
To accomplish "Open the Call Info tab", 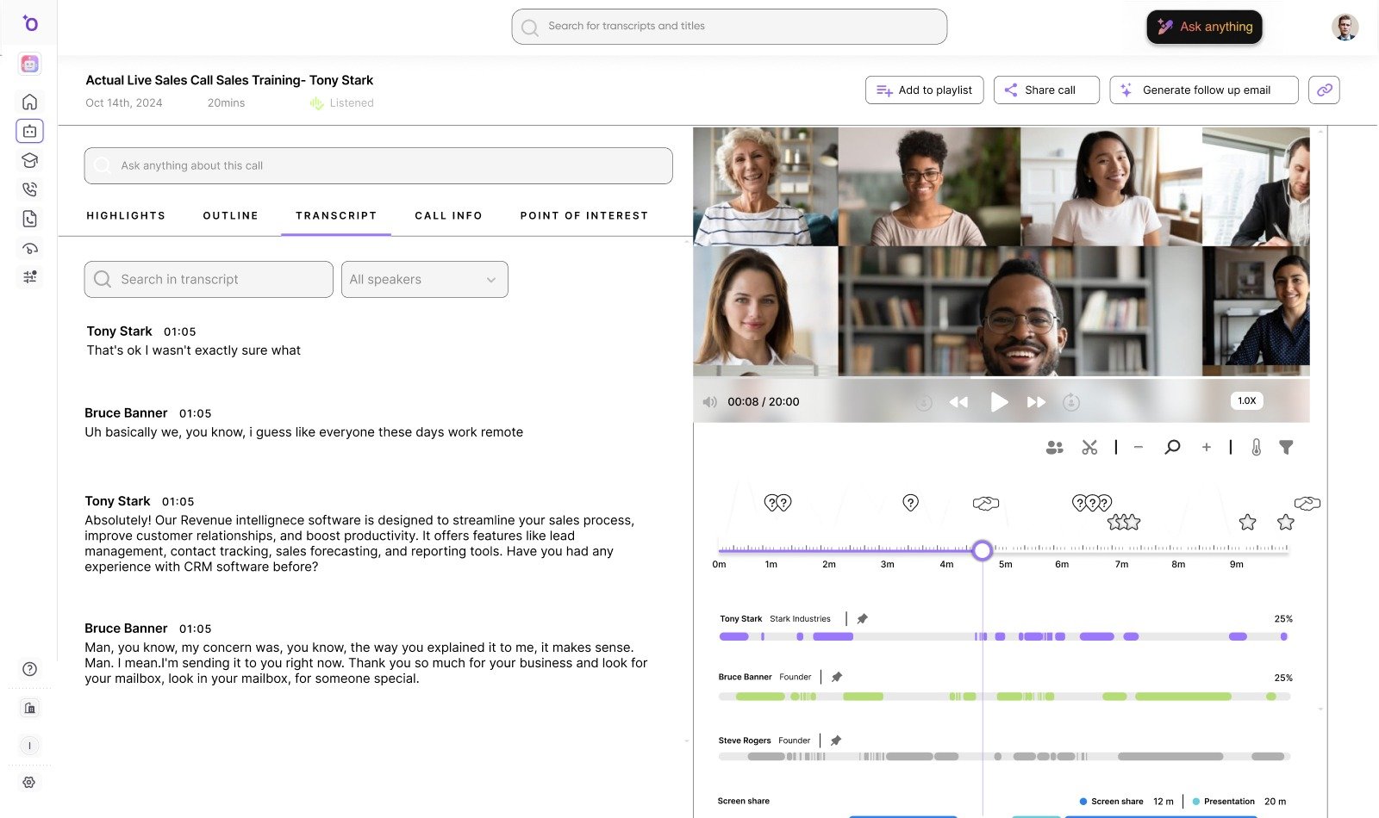I will pos(448,215).
